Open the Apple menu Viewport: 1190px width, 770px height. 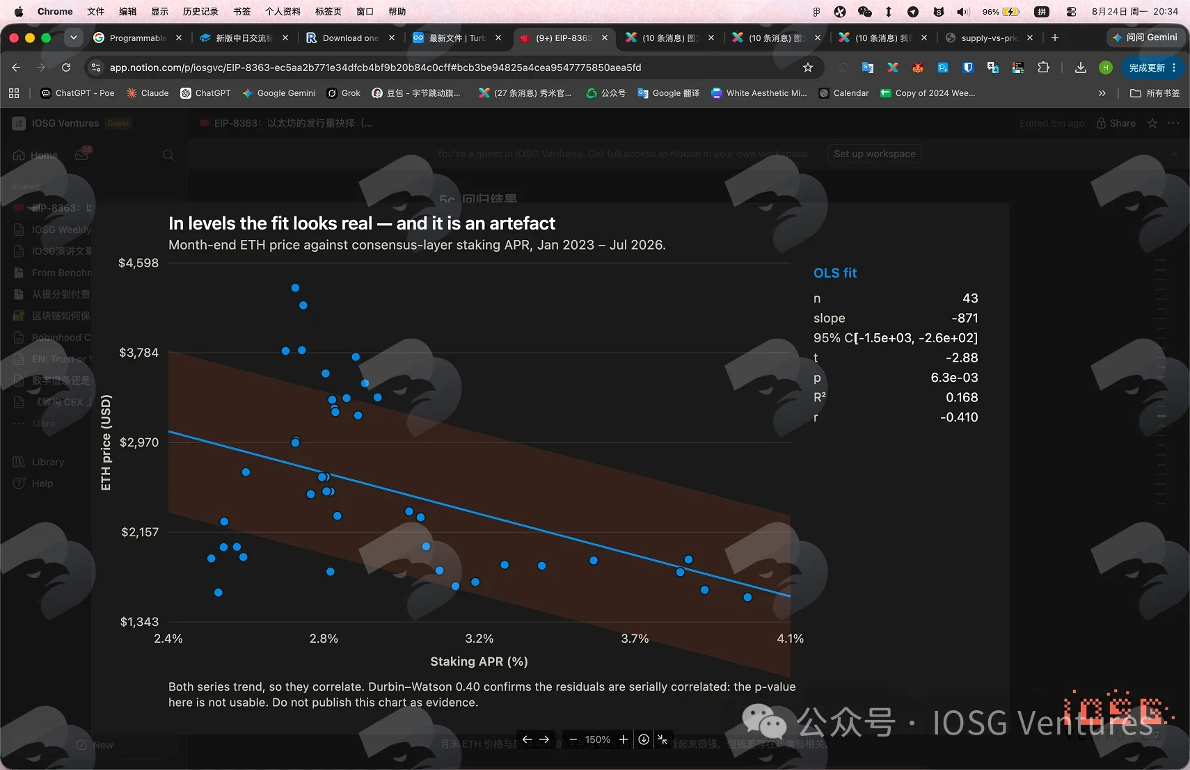[19, 12]
